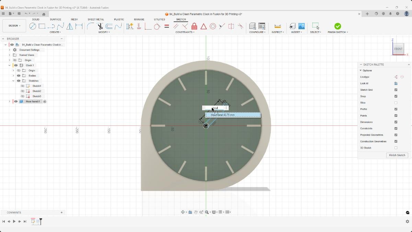The image size is (412, 232).
Task: Select the Pan tool in the navigation bar
Action: pos(196,212)
